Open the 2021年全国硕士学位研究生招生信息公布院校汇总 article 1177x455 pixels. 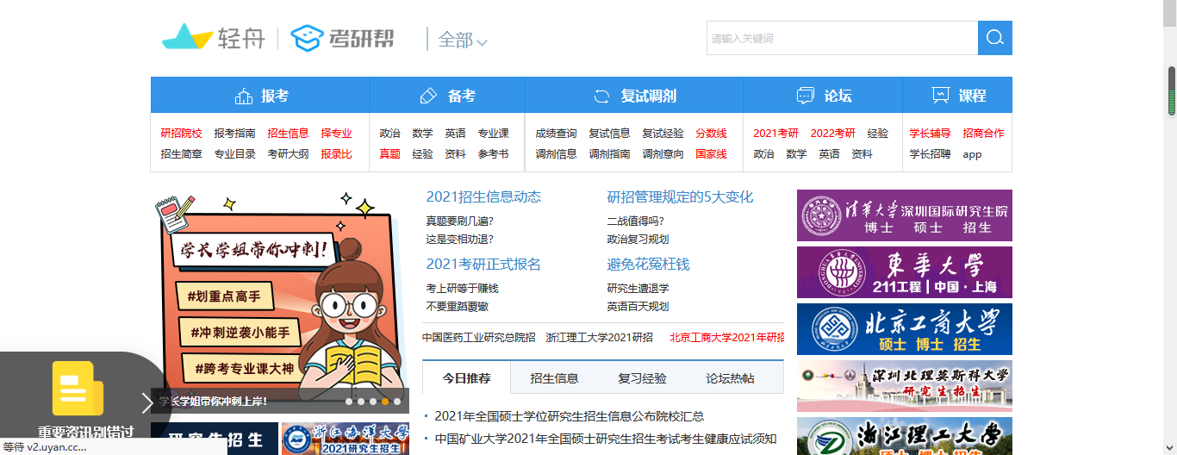tap(569, 416)
